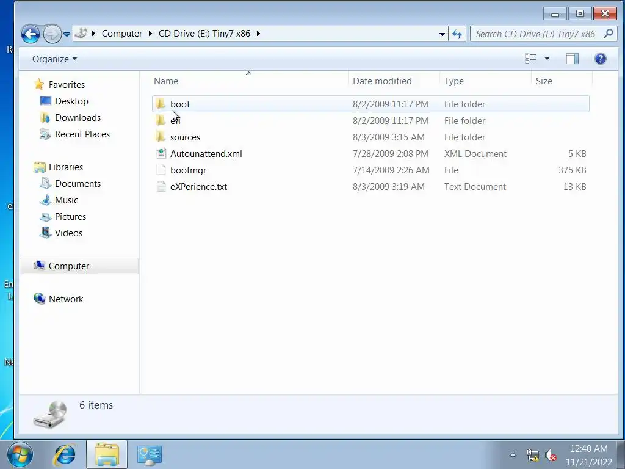
Task: Open the Windows Start menu
Action: (20, 454)
